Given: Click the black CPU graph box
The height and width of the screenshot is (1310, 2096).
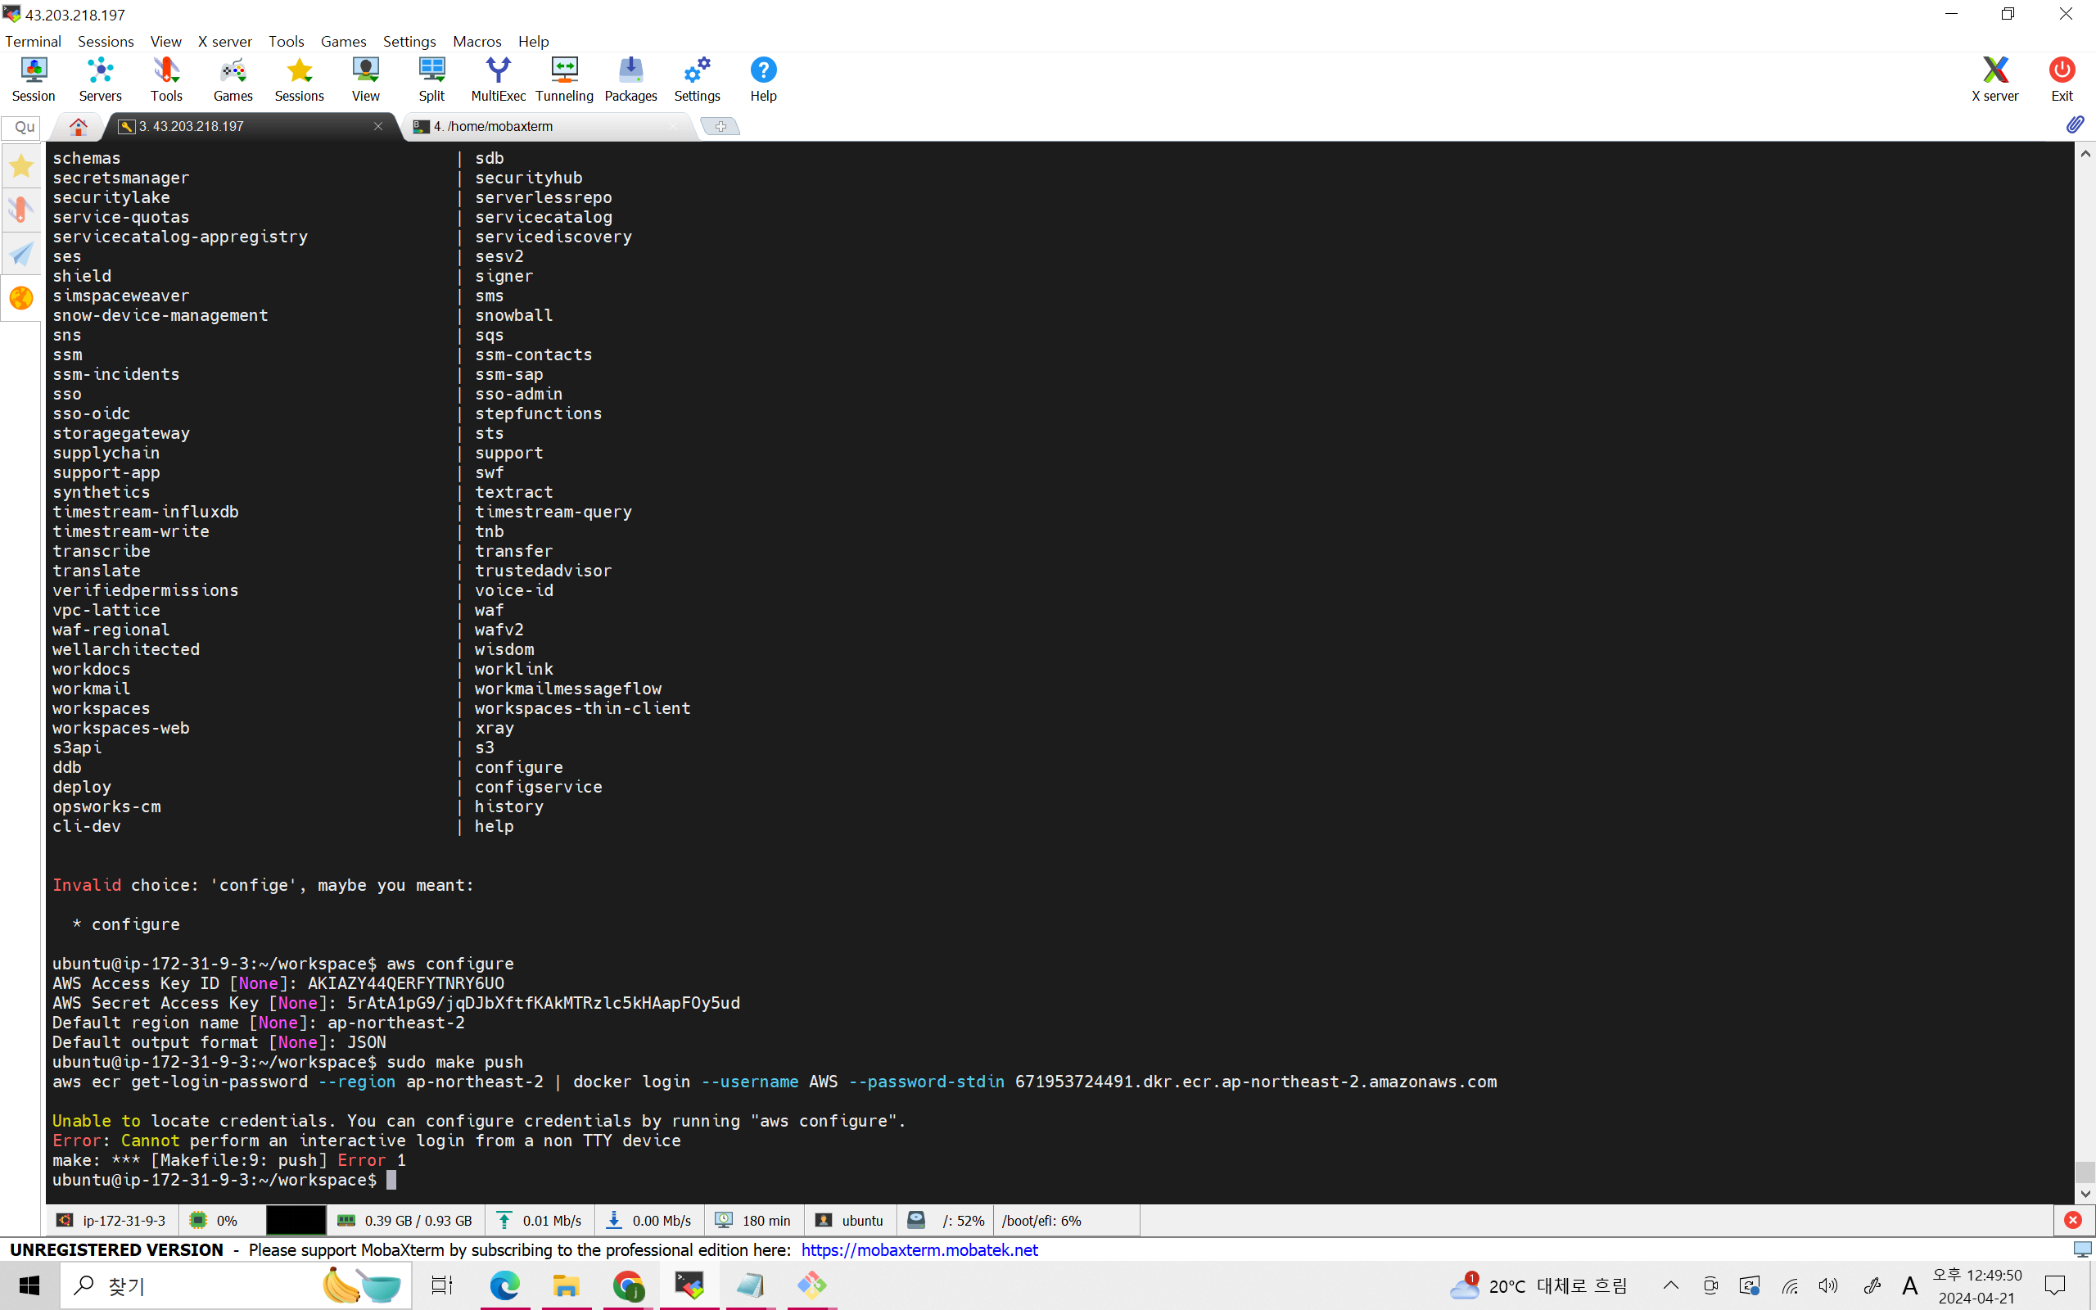Looking at the screenshot, I should click(x=296, y=1220).
